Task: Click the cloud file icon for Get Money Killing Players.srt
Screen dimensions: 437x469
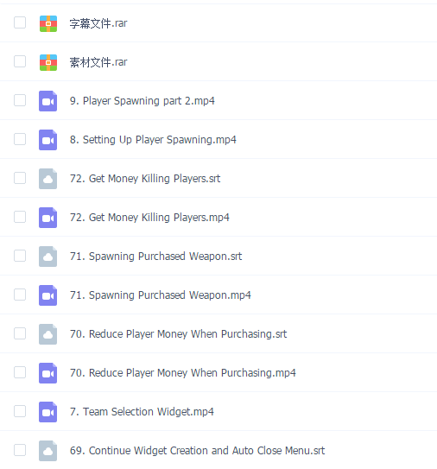Action: (x=47, y=179)
